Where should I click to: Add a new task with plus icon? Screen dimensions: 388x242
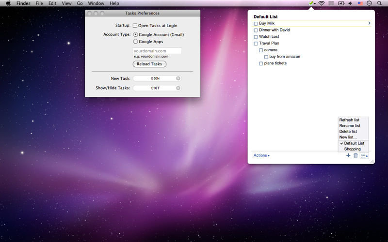coord(348,155)
